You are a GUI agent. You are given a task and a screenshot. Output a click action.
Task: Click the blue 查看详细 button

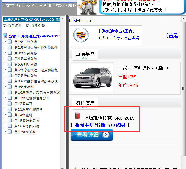point(91,135)
